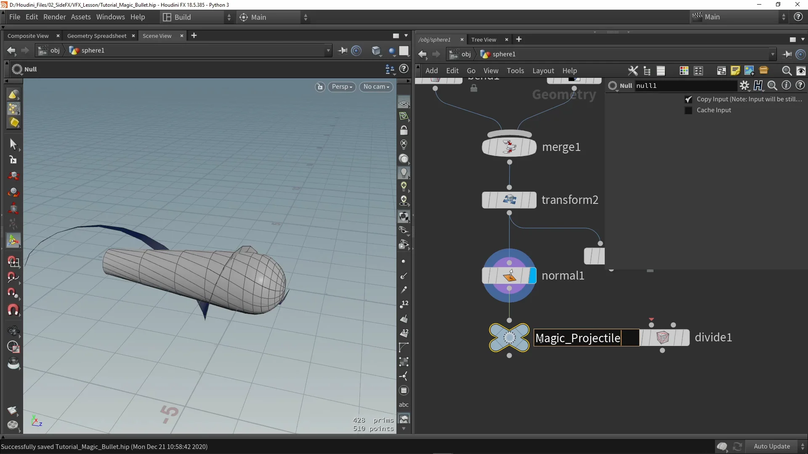808x454 pixels.
Task: Enable Cache Input checkbox
Action: (x=688, y=111)
